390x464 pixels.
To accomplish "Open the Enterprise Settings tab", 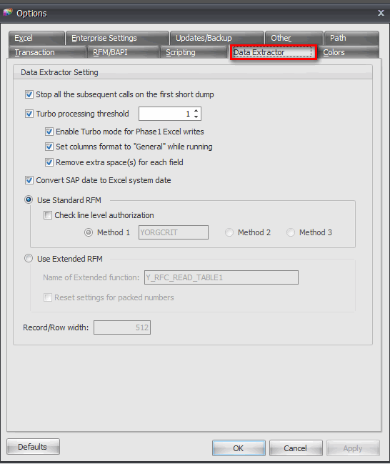I will [x=117, y=38].
